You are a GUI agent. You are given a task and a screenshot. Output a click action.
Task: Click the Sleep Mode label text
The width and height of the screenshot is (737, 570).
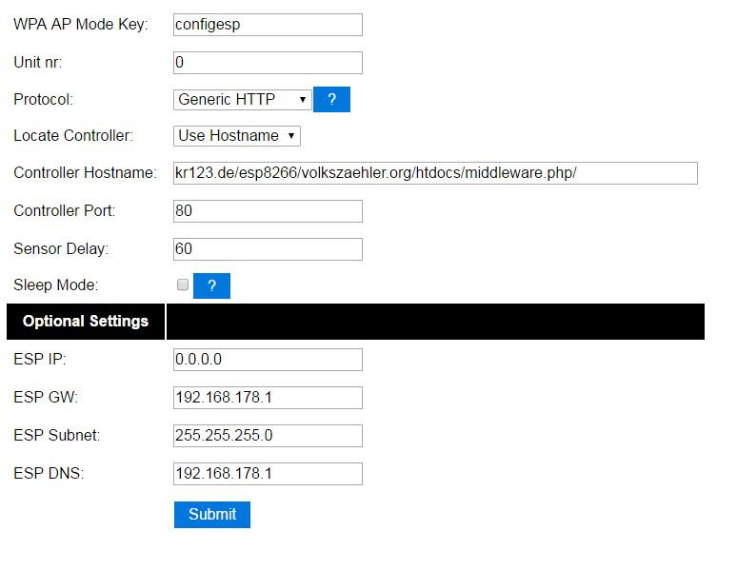56,285
